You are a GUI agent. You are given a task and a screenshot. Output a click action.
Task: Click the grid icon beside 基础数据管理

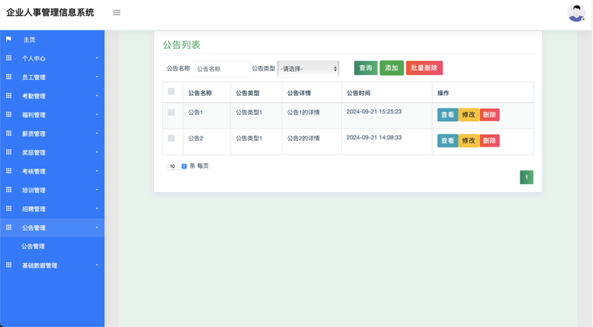(9, 265)
